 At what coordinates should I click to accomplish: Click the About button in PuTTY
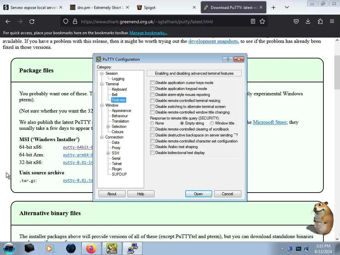click(112, 194)
